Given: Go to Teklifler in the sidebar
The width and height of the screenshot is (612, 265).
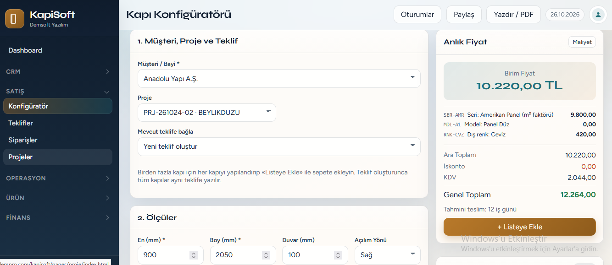Looking at the screenshot, I should 58,123.
